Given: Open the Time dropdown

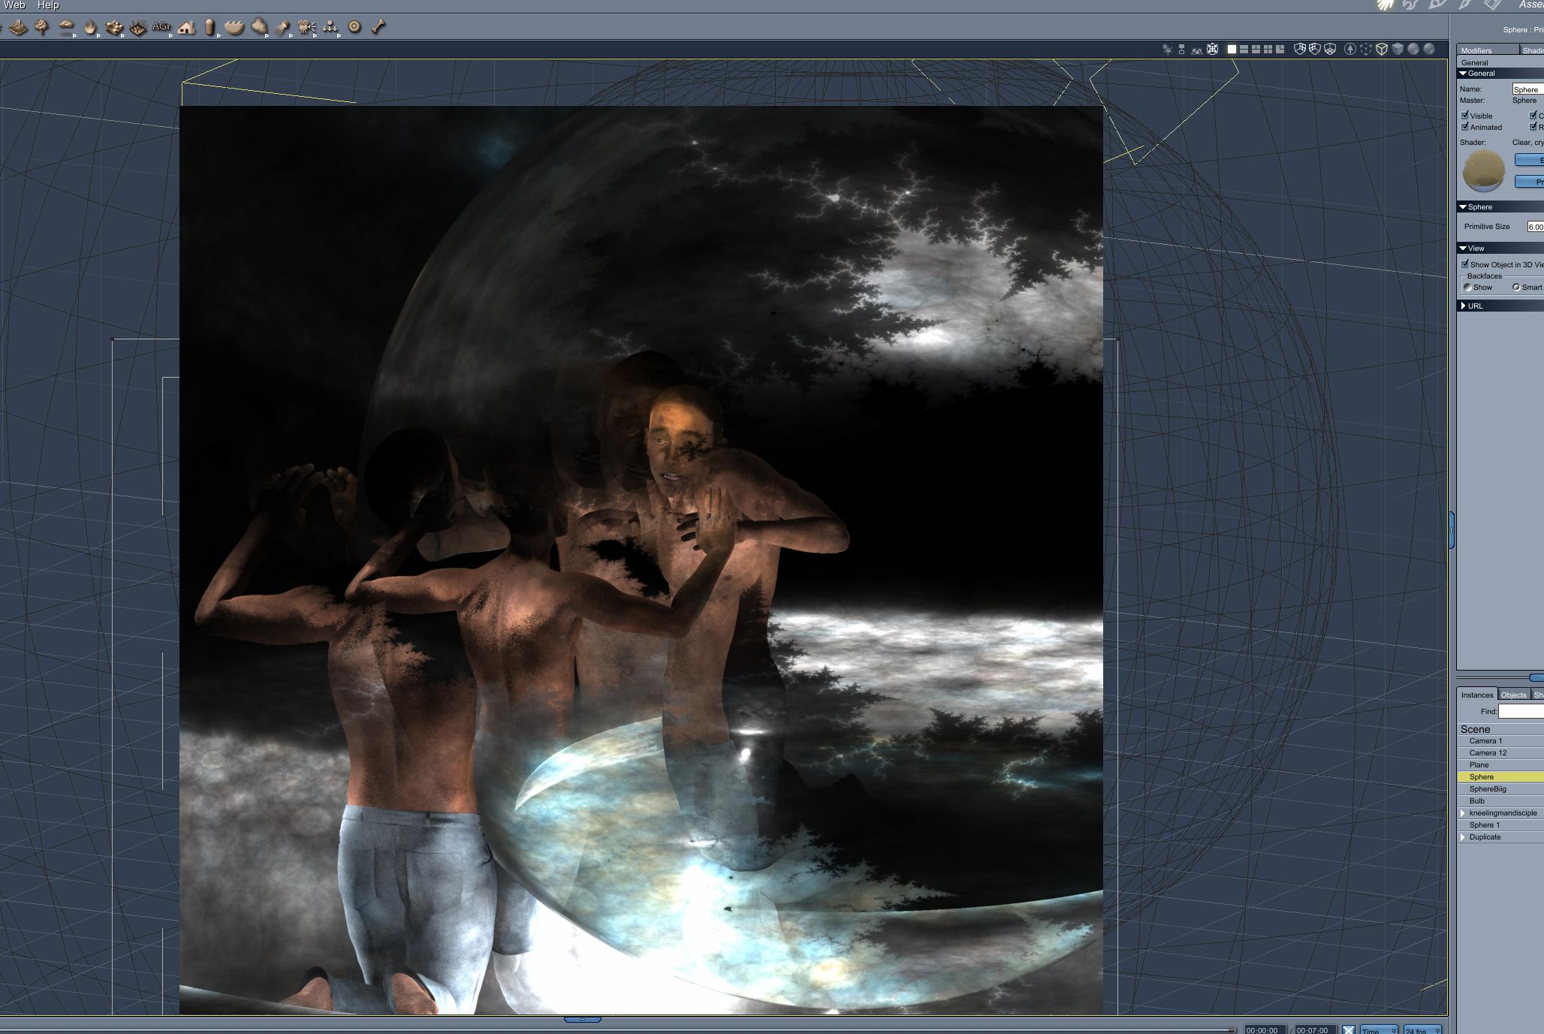Looking at the screenshot, I should [x=1379, y=1030].
